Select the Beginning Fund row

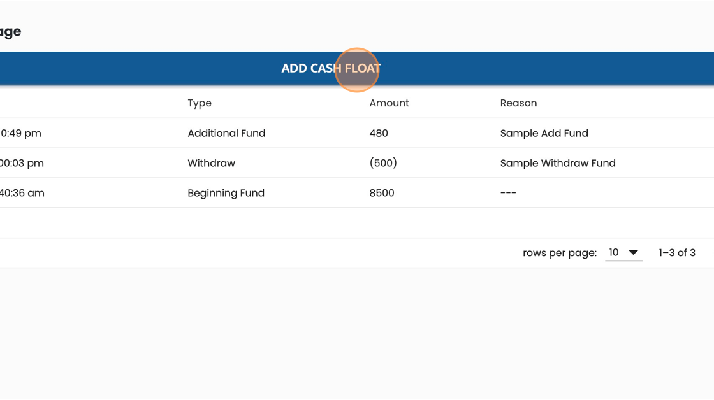pos(357,193)
